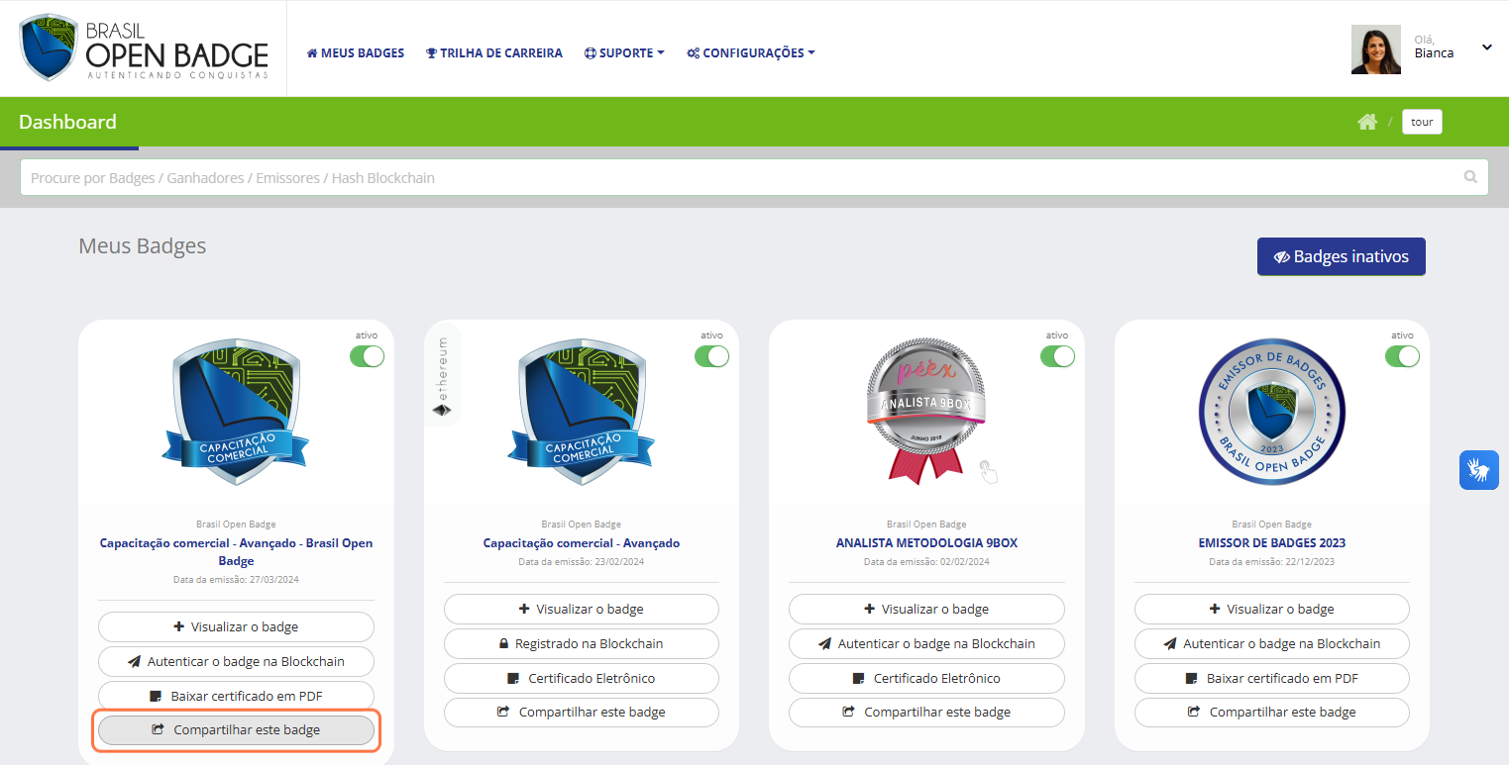Screen dimensions: 1509x765
Task: Open title link Capacitação comercial - Avançado - Brasil Open Badge
Action: coord(236,552)
